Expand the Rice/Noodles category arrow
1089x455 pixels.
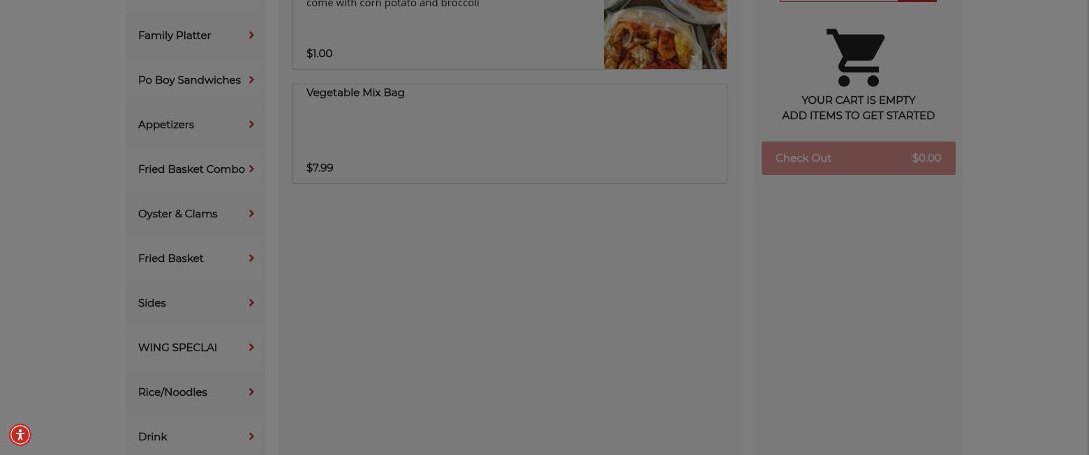coord(251,392)
